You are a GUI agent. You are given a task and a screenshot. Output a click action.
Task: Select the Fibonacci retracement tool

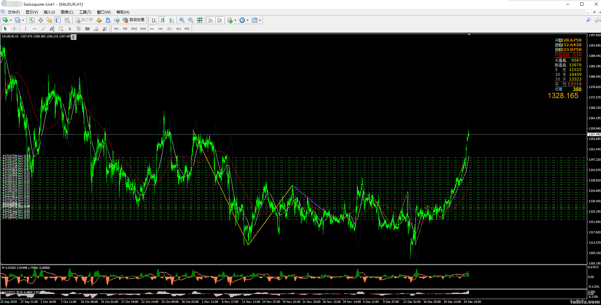pyautogui.click(x=61, y=29)
